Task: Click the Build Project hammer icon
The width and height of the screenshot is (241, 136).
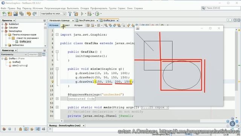Action: click(70, 14)
